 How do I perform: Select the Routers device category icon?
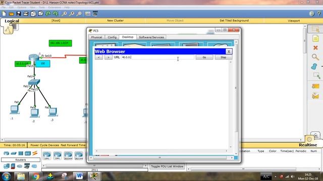tap(7, 153)
